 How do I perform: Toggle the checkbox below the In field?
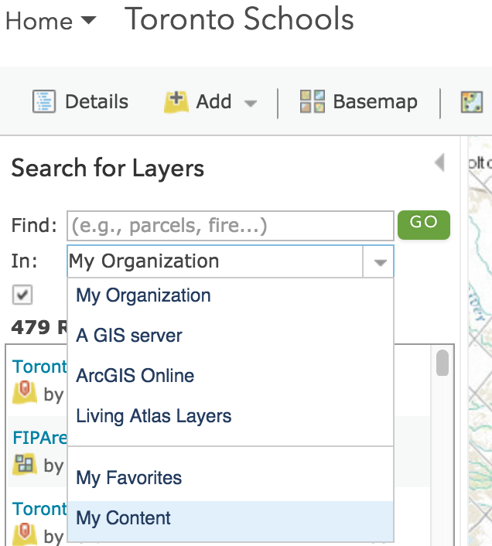(x=22, y=295)
